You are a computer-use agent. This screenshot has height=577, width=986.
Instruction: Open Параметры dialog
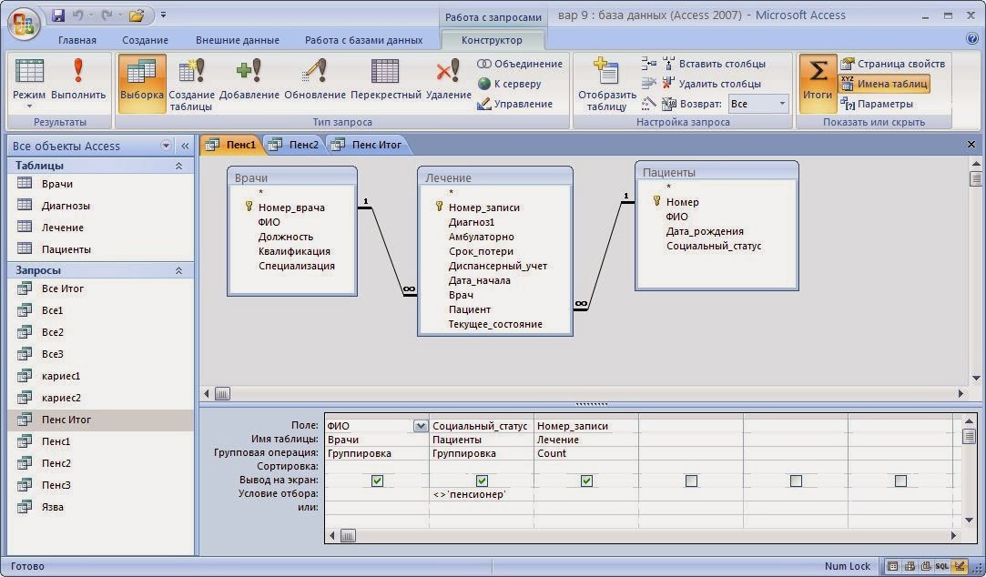[x=877, y=104]
